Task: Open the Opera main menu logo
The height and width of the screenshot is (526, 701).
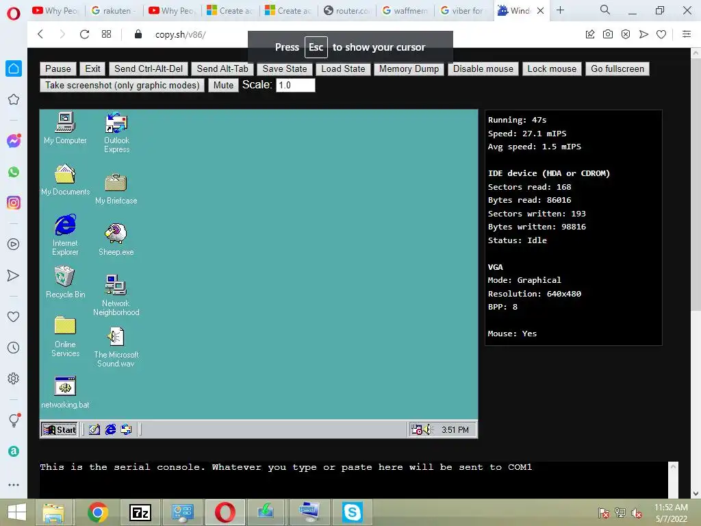Action: [14, 13]
